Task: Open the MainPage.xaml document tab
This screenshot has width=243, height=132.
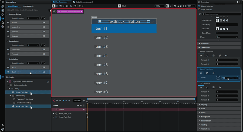Action: (61, 2)
